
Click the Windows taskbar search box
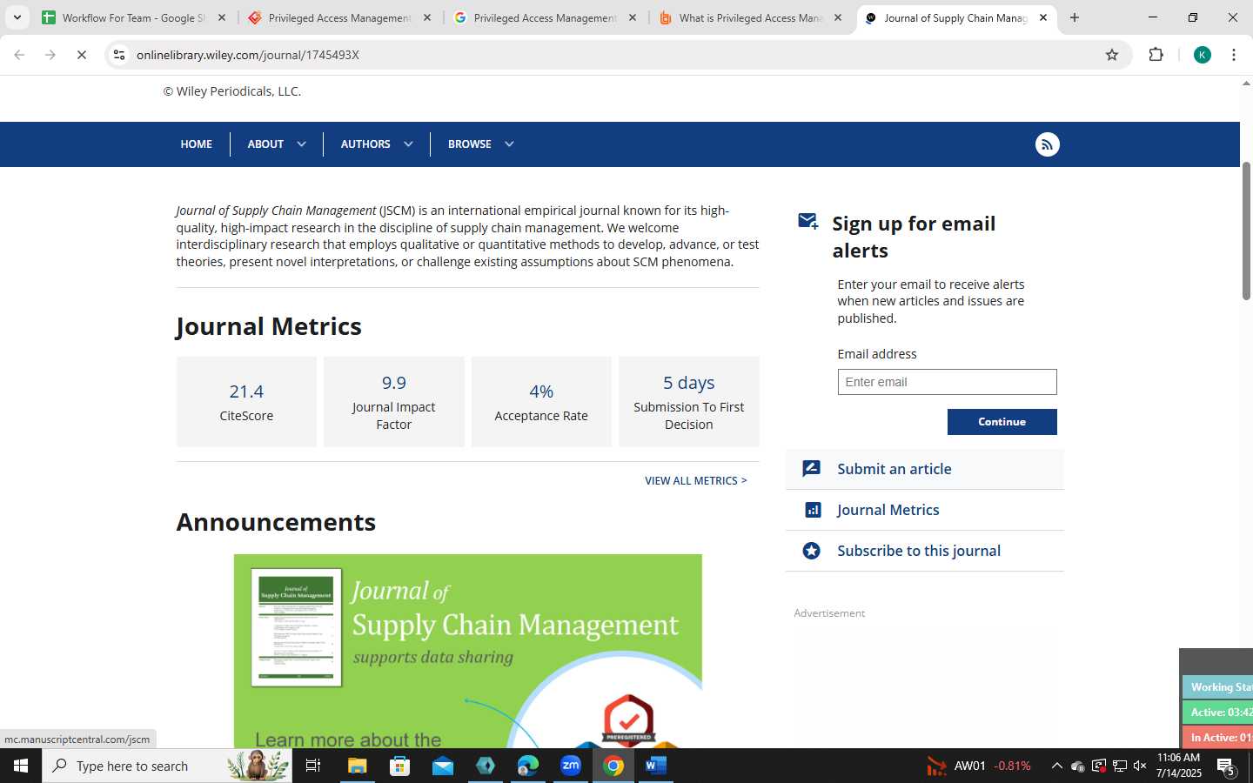[167, 766]
